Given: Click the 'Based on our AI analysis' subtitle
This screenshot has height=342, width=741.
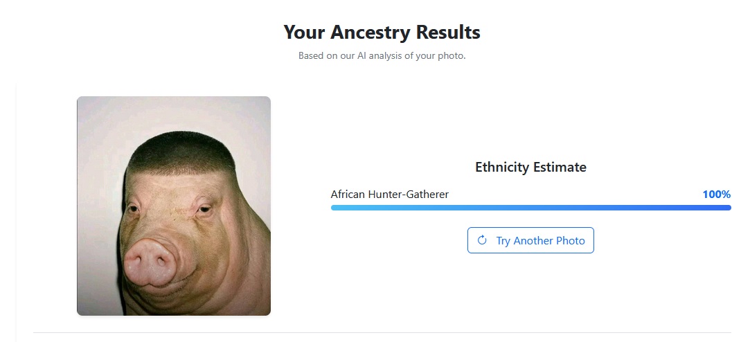Looking at the screenshot, I should pos(382,55).
